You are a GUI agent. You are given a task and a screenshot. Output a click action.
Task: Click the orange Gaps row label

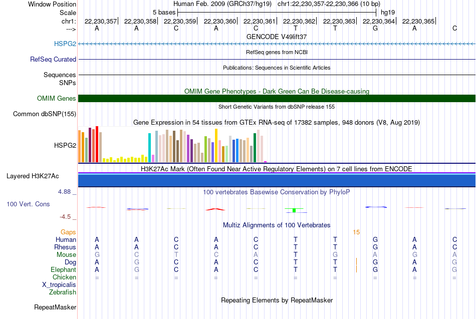tap(68, 232)
